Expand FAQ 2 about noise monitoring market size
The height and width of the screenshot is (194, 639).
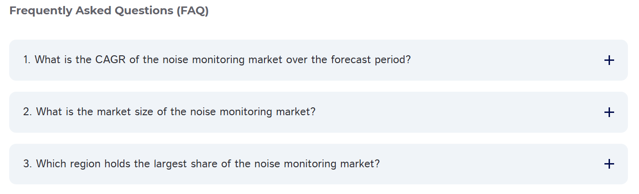click(x=169, y=112)
